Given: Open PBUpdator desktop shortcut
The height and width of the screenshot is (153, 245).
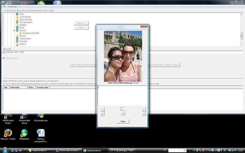Looking at the screenshot, I should tap(24, 135).
